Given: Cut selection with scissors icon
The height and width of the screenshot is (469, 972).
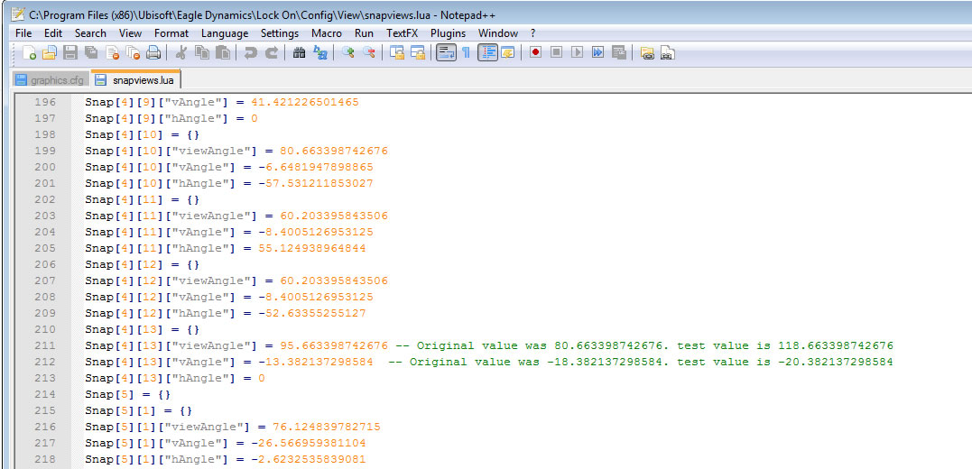Looking at the screenshot, I should (x=181, y=52).
